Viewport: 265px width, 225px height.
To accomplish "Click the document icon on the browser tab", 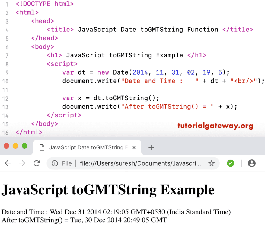I will click(x=41, y=147).
